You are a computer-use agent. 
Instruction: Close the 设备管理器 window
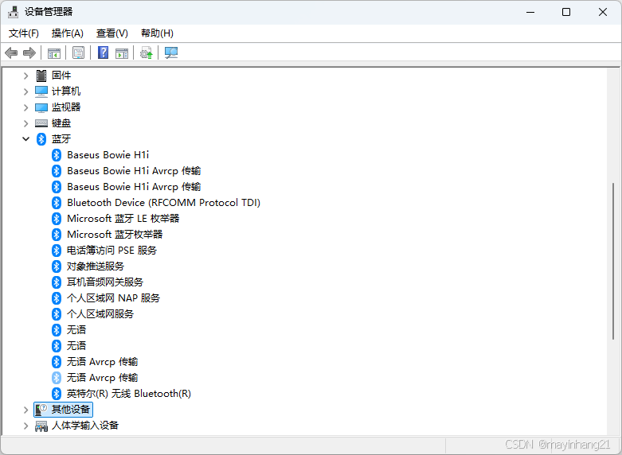603,12
